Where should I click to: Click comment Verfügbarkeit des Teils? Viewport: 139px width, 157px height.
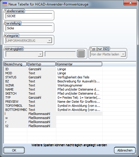tap(73, 77)
